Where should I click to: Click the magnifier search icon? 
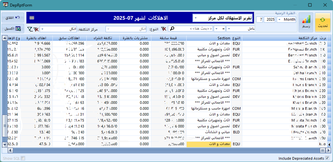(x=172, y=29)
